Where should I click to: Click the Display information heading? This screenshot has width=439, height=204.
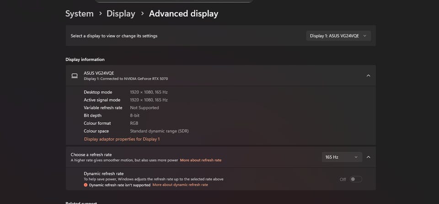click(85, 59)
